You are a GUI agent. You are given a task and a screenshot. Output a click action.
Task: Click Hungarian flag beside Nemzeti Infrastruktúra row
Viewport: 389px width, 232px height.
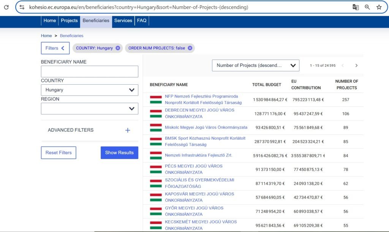tap(156, 155)
